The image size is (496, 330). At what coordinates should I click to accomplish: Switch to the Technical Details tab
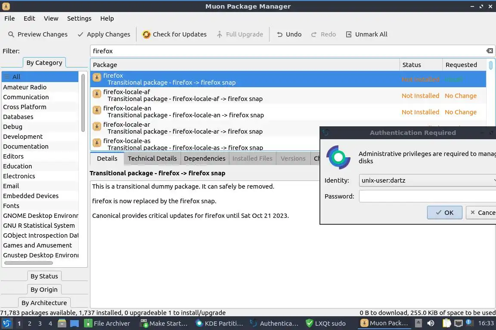click(x=152, y=159)
